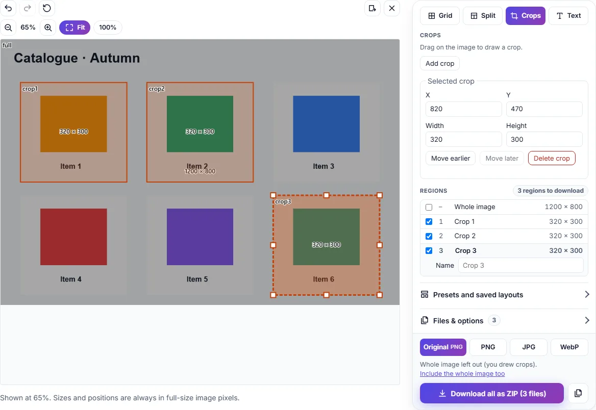Click the undo arrow icon

tap(8, 8)
